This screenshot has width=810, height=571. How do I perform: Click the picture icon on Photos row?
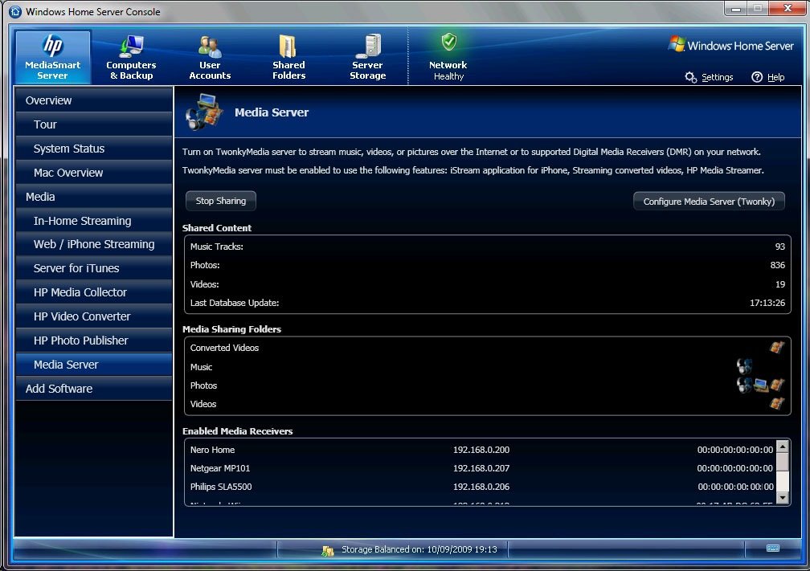[760, 385]
